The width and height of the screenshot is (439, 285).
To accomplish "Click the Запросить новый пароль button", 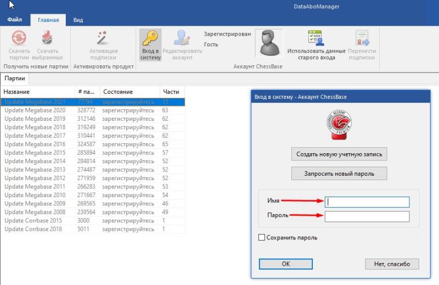I will click(x=339, y=174).
